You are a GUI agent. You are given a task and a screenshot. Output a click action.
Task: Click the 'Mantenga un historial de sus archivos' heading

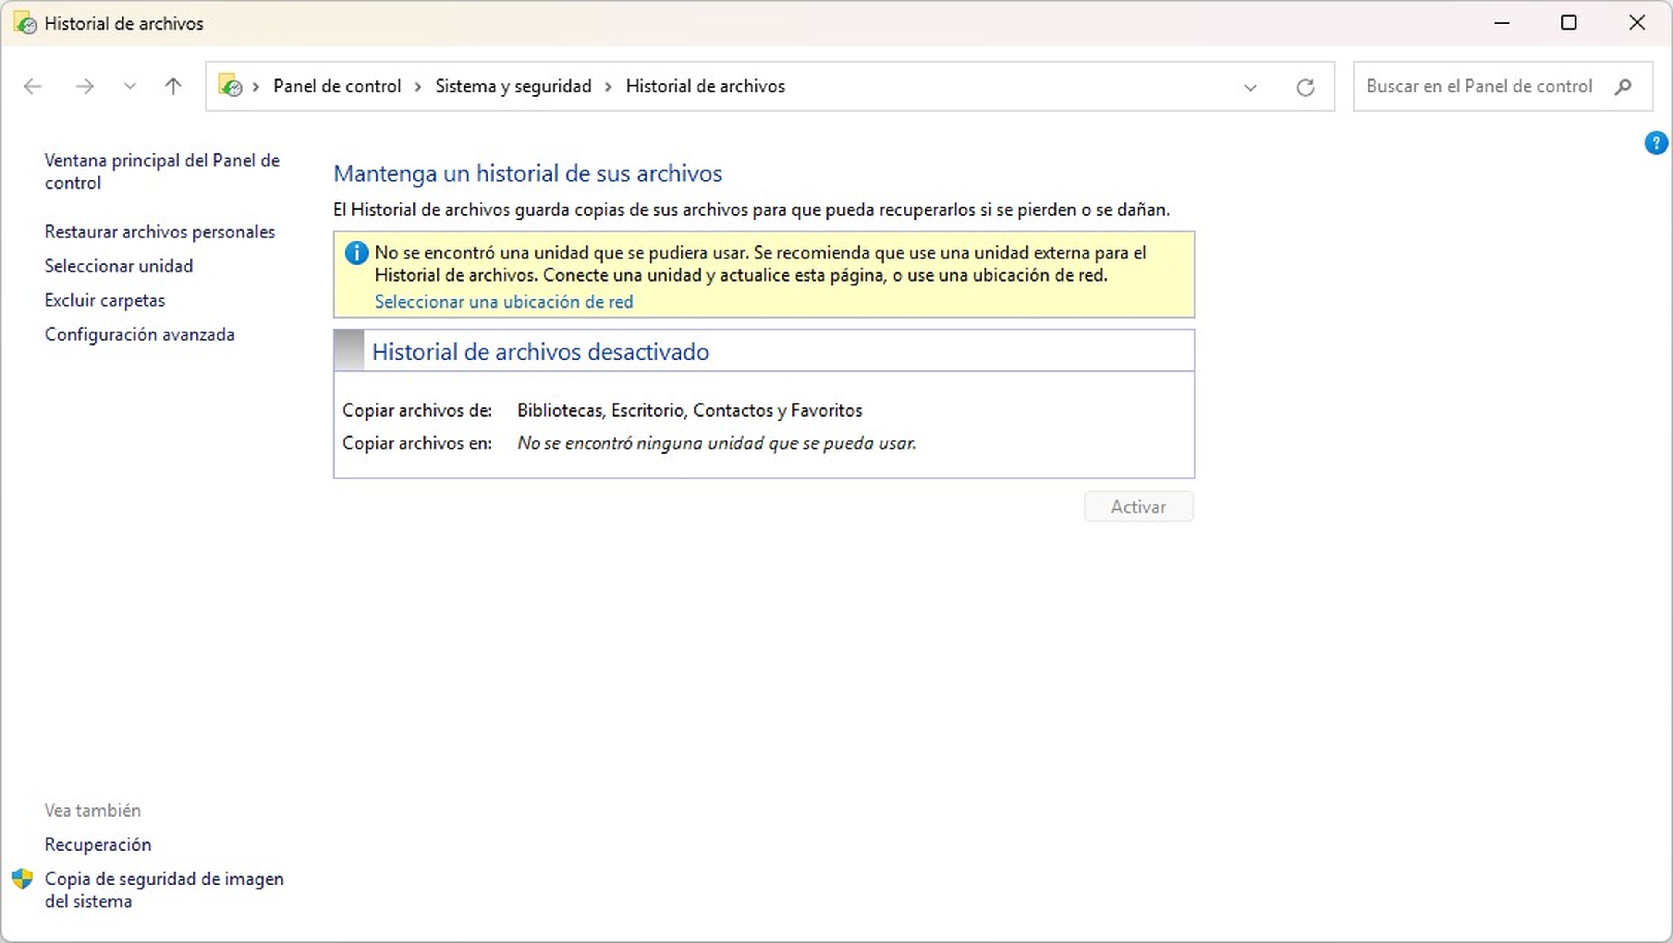click(527, 173)
